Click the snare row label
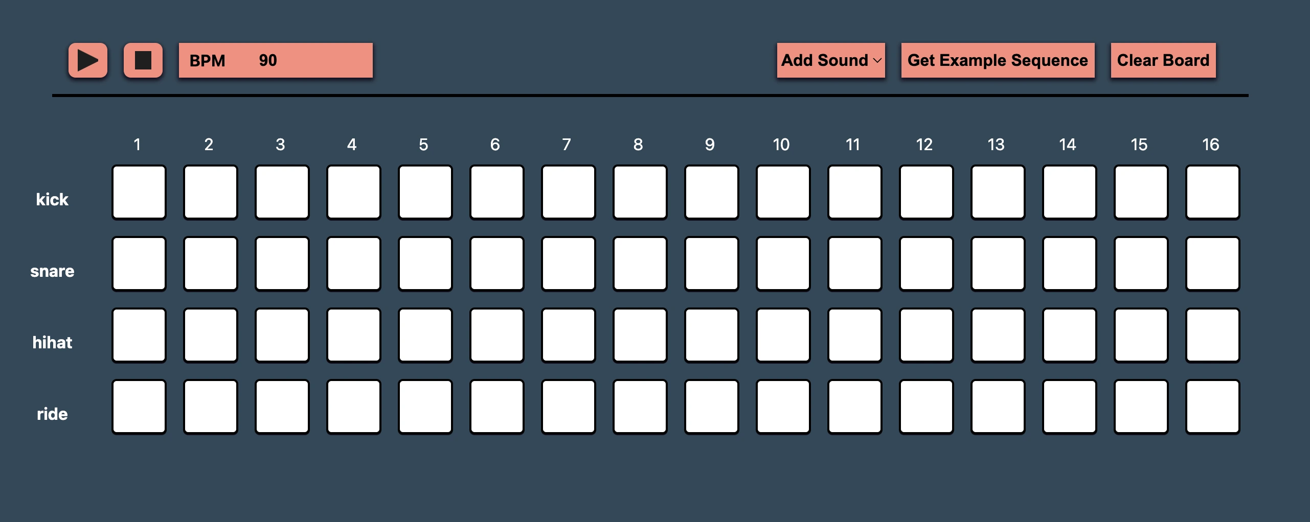Screen dimensions: 1310x522 (x=52, y=271)
